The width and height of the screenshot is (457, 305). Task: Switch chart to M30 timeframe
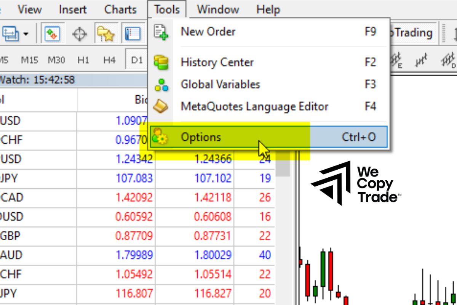(x=56, y=60)
